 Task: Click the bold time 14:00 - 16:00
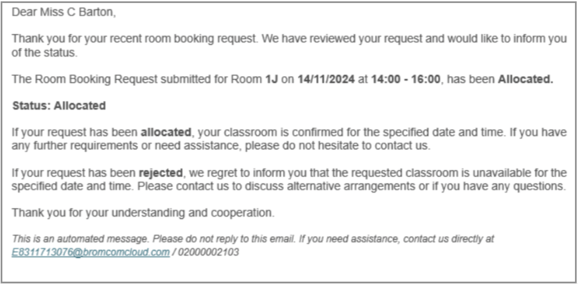coord(406,79)
